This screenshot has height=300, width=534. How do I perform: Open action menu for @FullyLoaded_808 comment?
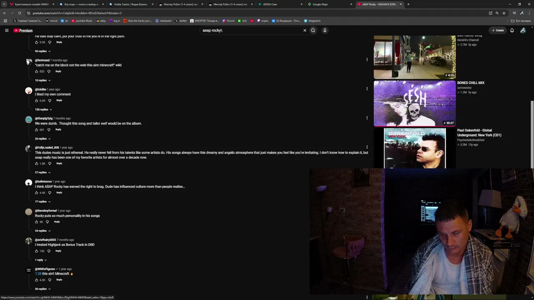pyautogui.click(x=367, y=147)
